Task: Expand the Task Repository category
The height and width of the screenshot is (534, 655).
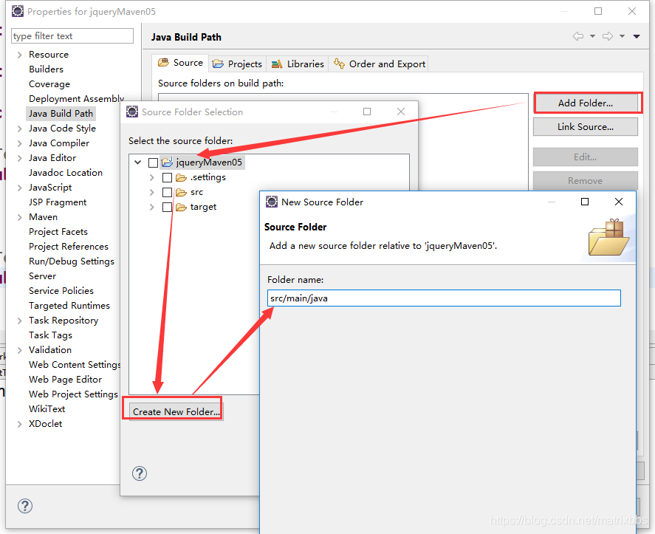Action: (19, 321)
